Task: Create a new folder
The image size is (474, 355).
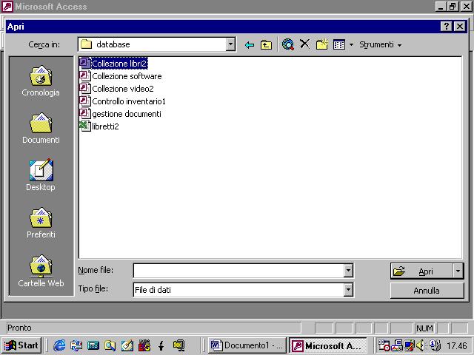Action: (321, 44)
